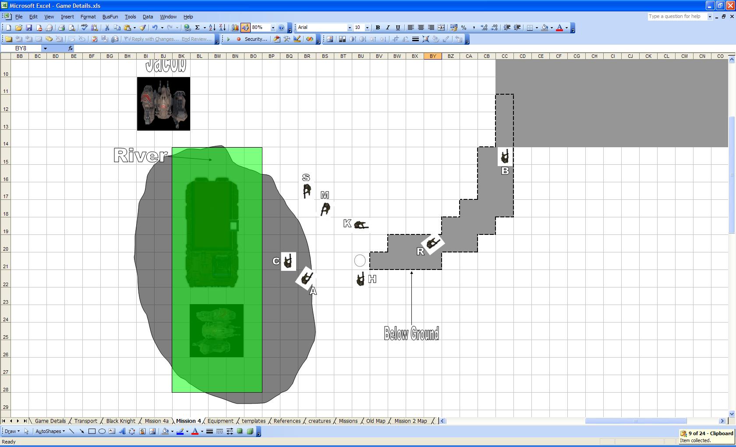Open the File menu
The width and height of the screenshot is (736, 447).
19,17
